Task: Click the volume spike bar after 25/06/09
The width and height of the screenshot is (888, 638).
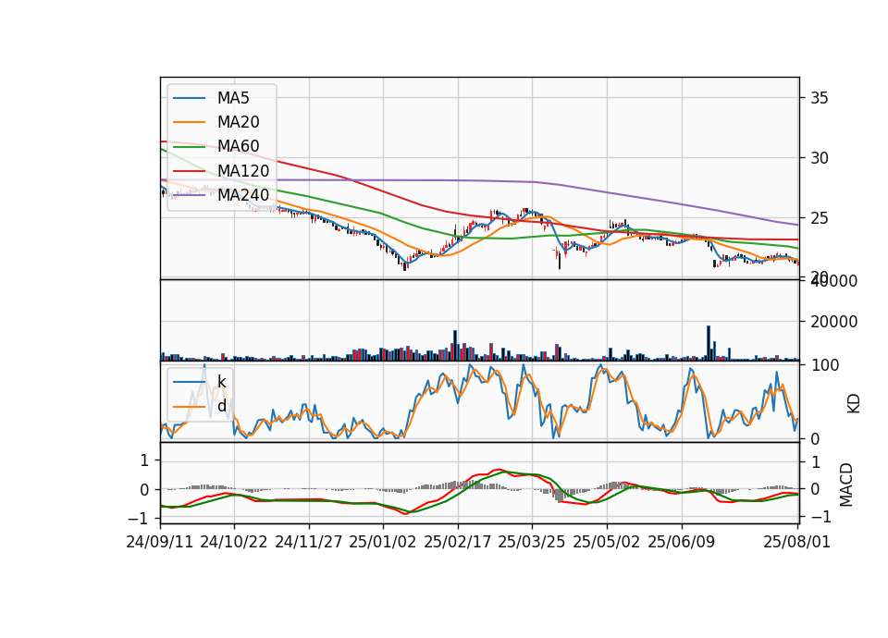Action: (x=709, y=343)
